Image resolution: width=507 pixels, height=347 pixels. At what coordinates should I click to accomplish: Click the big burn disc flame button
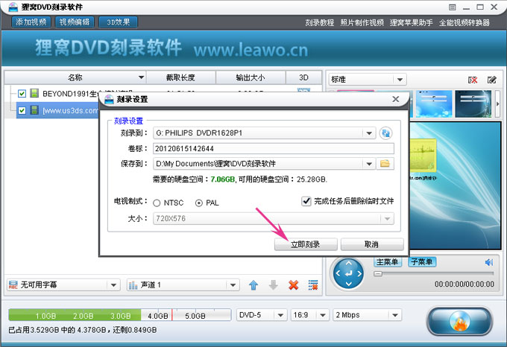[459, 321]
